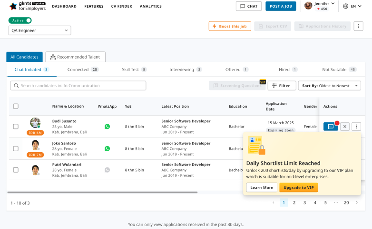The width and height of the screenshot is (372, 229).
Task: Open the three-dot job options menu
Action: [x=358, y=26]
